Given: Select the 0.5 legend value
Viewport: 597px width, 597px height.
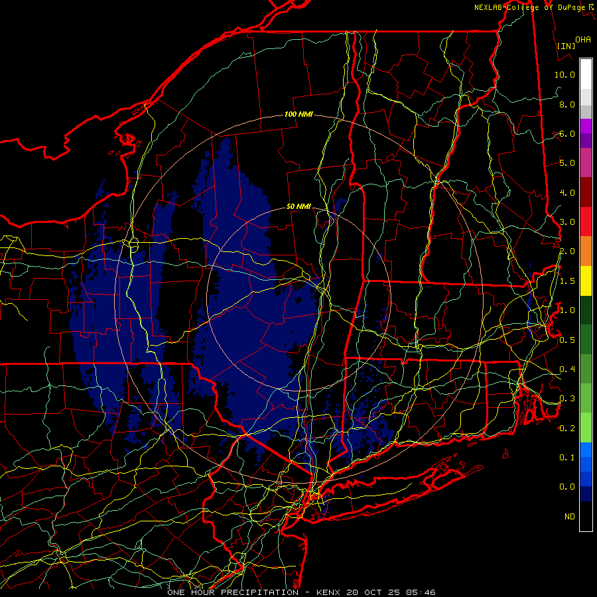Looking at the screenshot, I should [x=566, y=340].
